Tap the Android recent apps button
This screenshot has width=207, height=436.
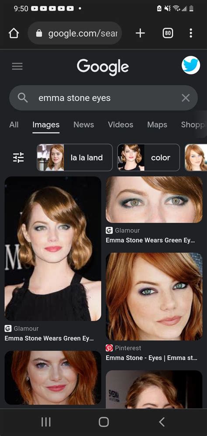(46, 422)
